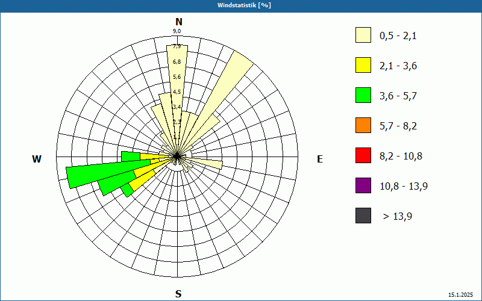482x301 pixels.
Task: Click the 5,6 scale label
Action: [177, 77]
